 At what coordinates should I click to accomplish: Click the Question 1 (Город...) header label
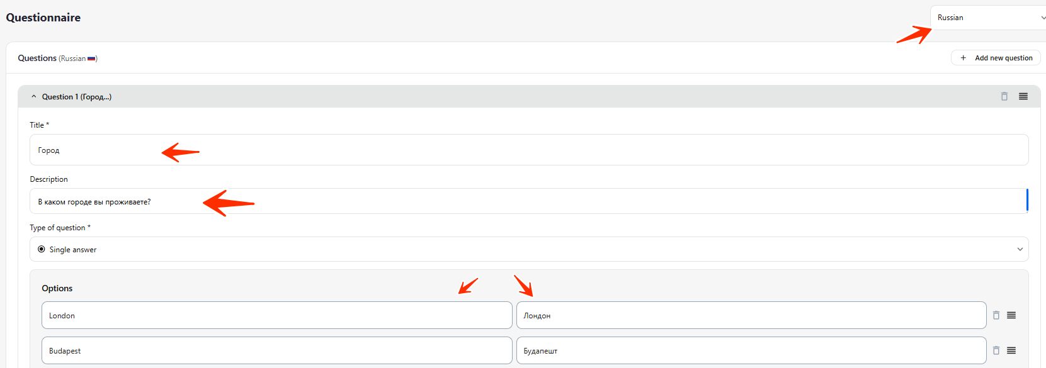coord(76,97)
